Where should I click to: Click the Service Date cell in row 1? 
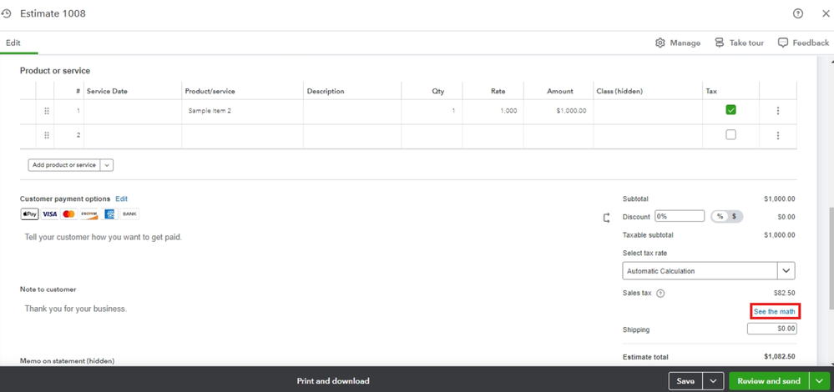[x=133, y=111]
